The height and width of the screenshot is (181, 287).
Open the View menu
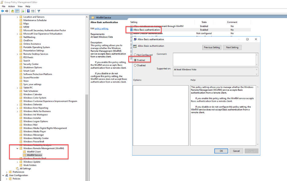pos(20,6)
